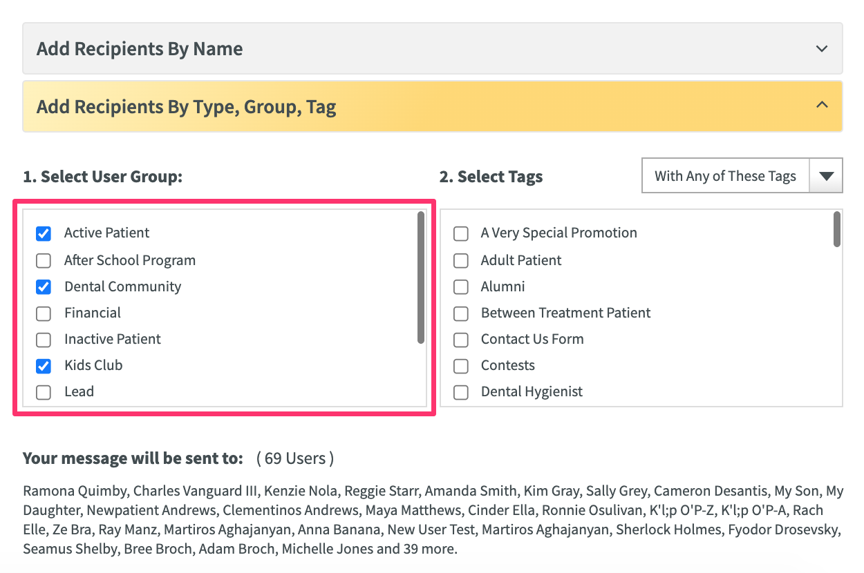Uncheck the Active Patient checkbox
Image resolution: width=864 pixels, height=573 pixels.
(x=44, y=233)
